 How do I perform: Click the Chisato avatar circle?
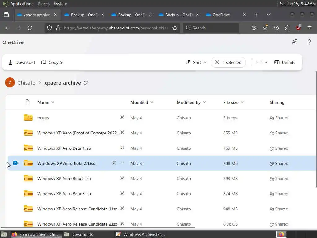point(10,82)
